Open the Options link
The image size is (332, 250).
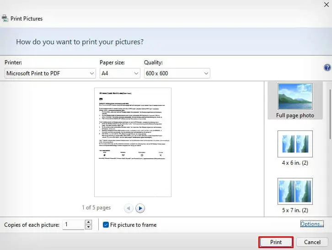[x=312, y=224]
